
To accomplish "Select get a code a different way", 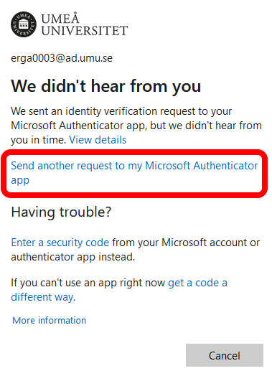I will click(119, 290).
